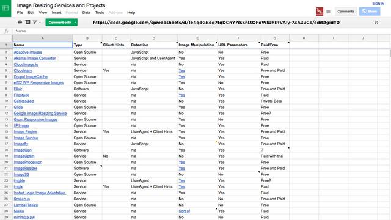Open the Comment only mode dropdown
The width and height of the screenshot is (391, 220).
61,23
